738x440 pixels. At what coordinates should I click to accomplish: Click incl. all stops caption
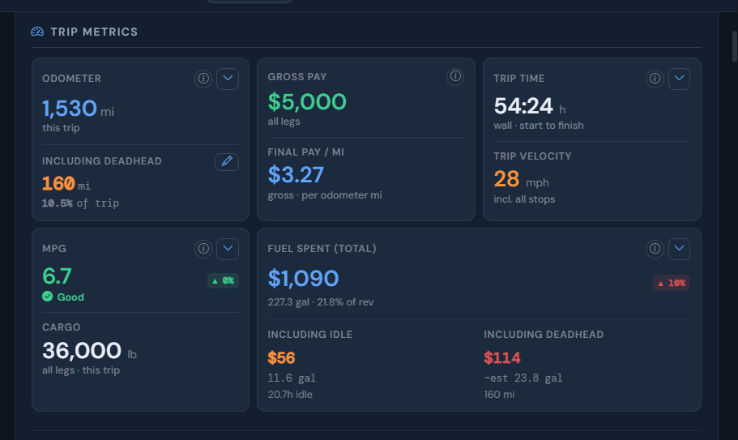pyautogui.click(x=524, y=199)
